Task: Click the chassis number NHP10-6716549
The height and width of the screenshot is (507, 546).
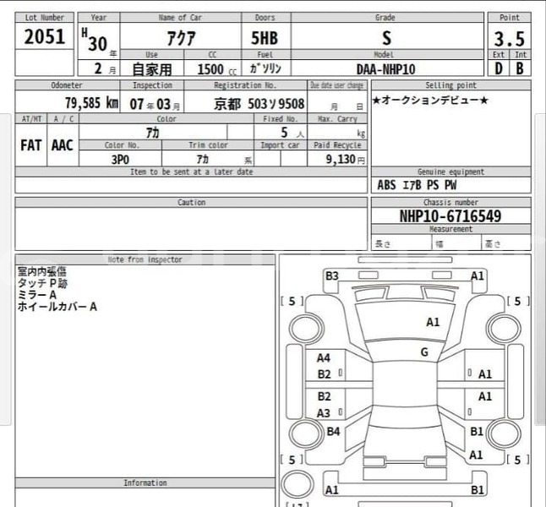Action: pyautogui.click(x=450, y=216)
